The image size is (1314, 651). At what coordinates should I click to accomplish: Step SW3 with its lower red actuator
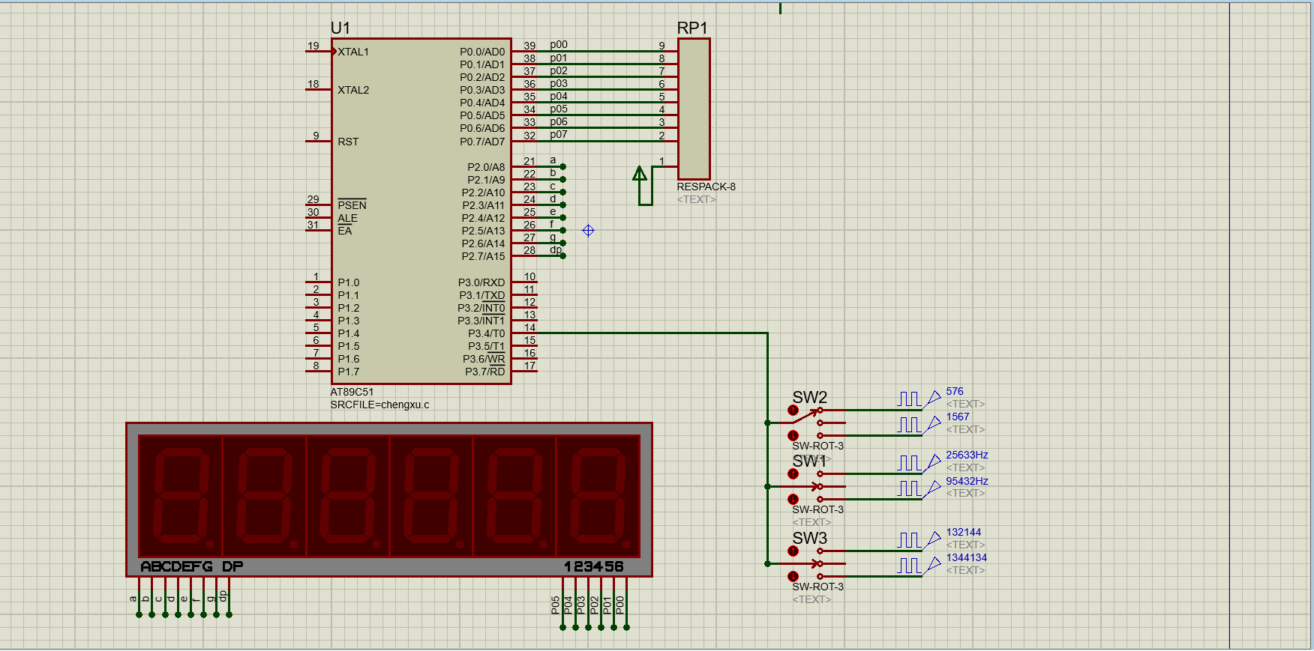click(793, 576)
